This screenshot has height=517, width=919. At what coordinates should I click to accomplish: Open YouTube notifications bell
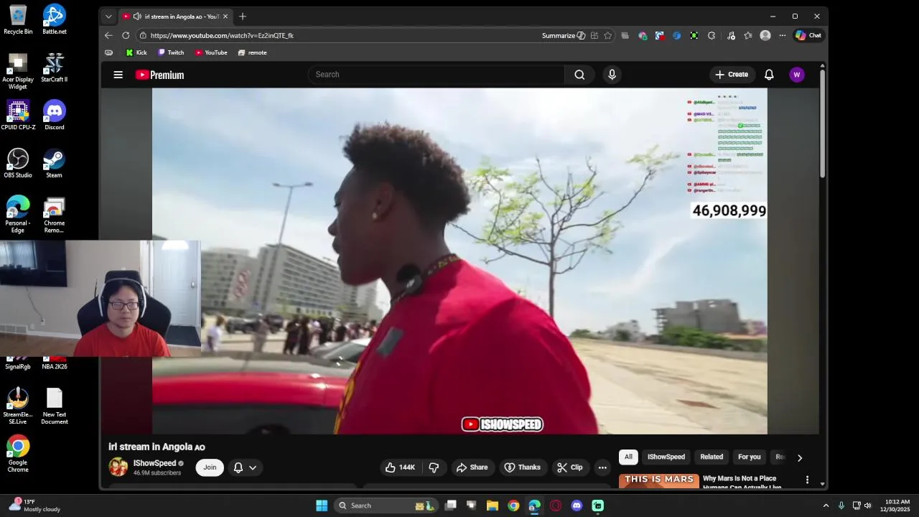pos(769,75)
